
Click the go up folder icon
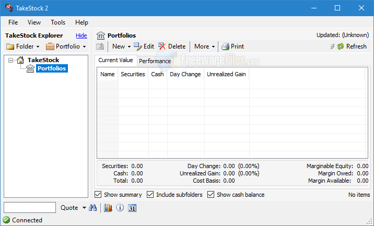coord(100,46)
